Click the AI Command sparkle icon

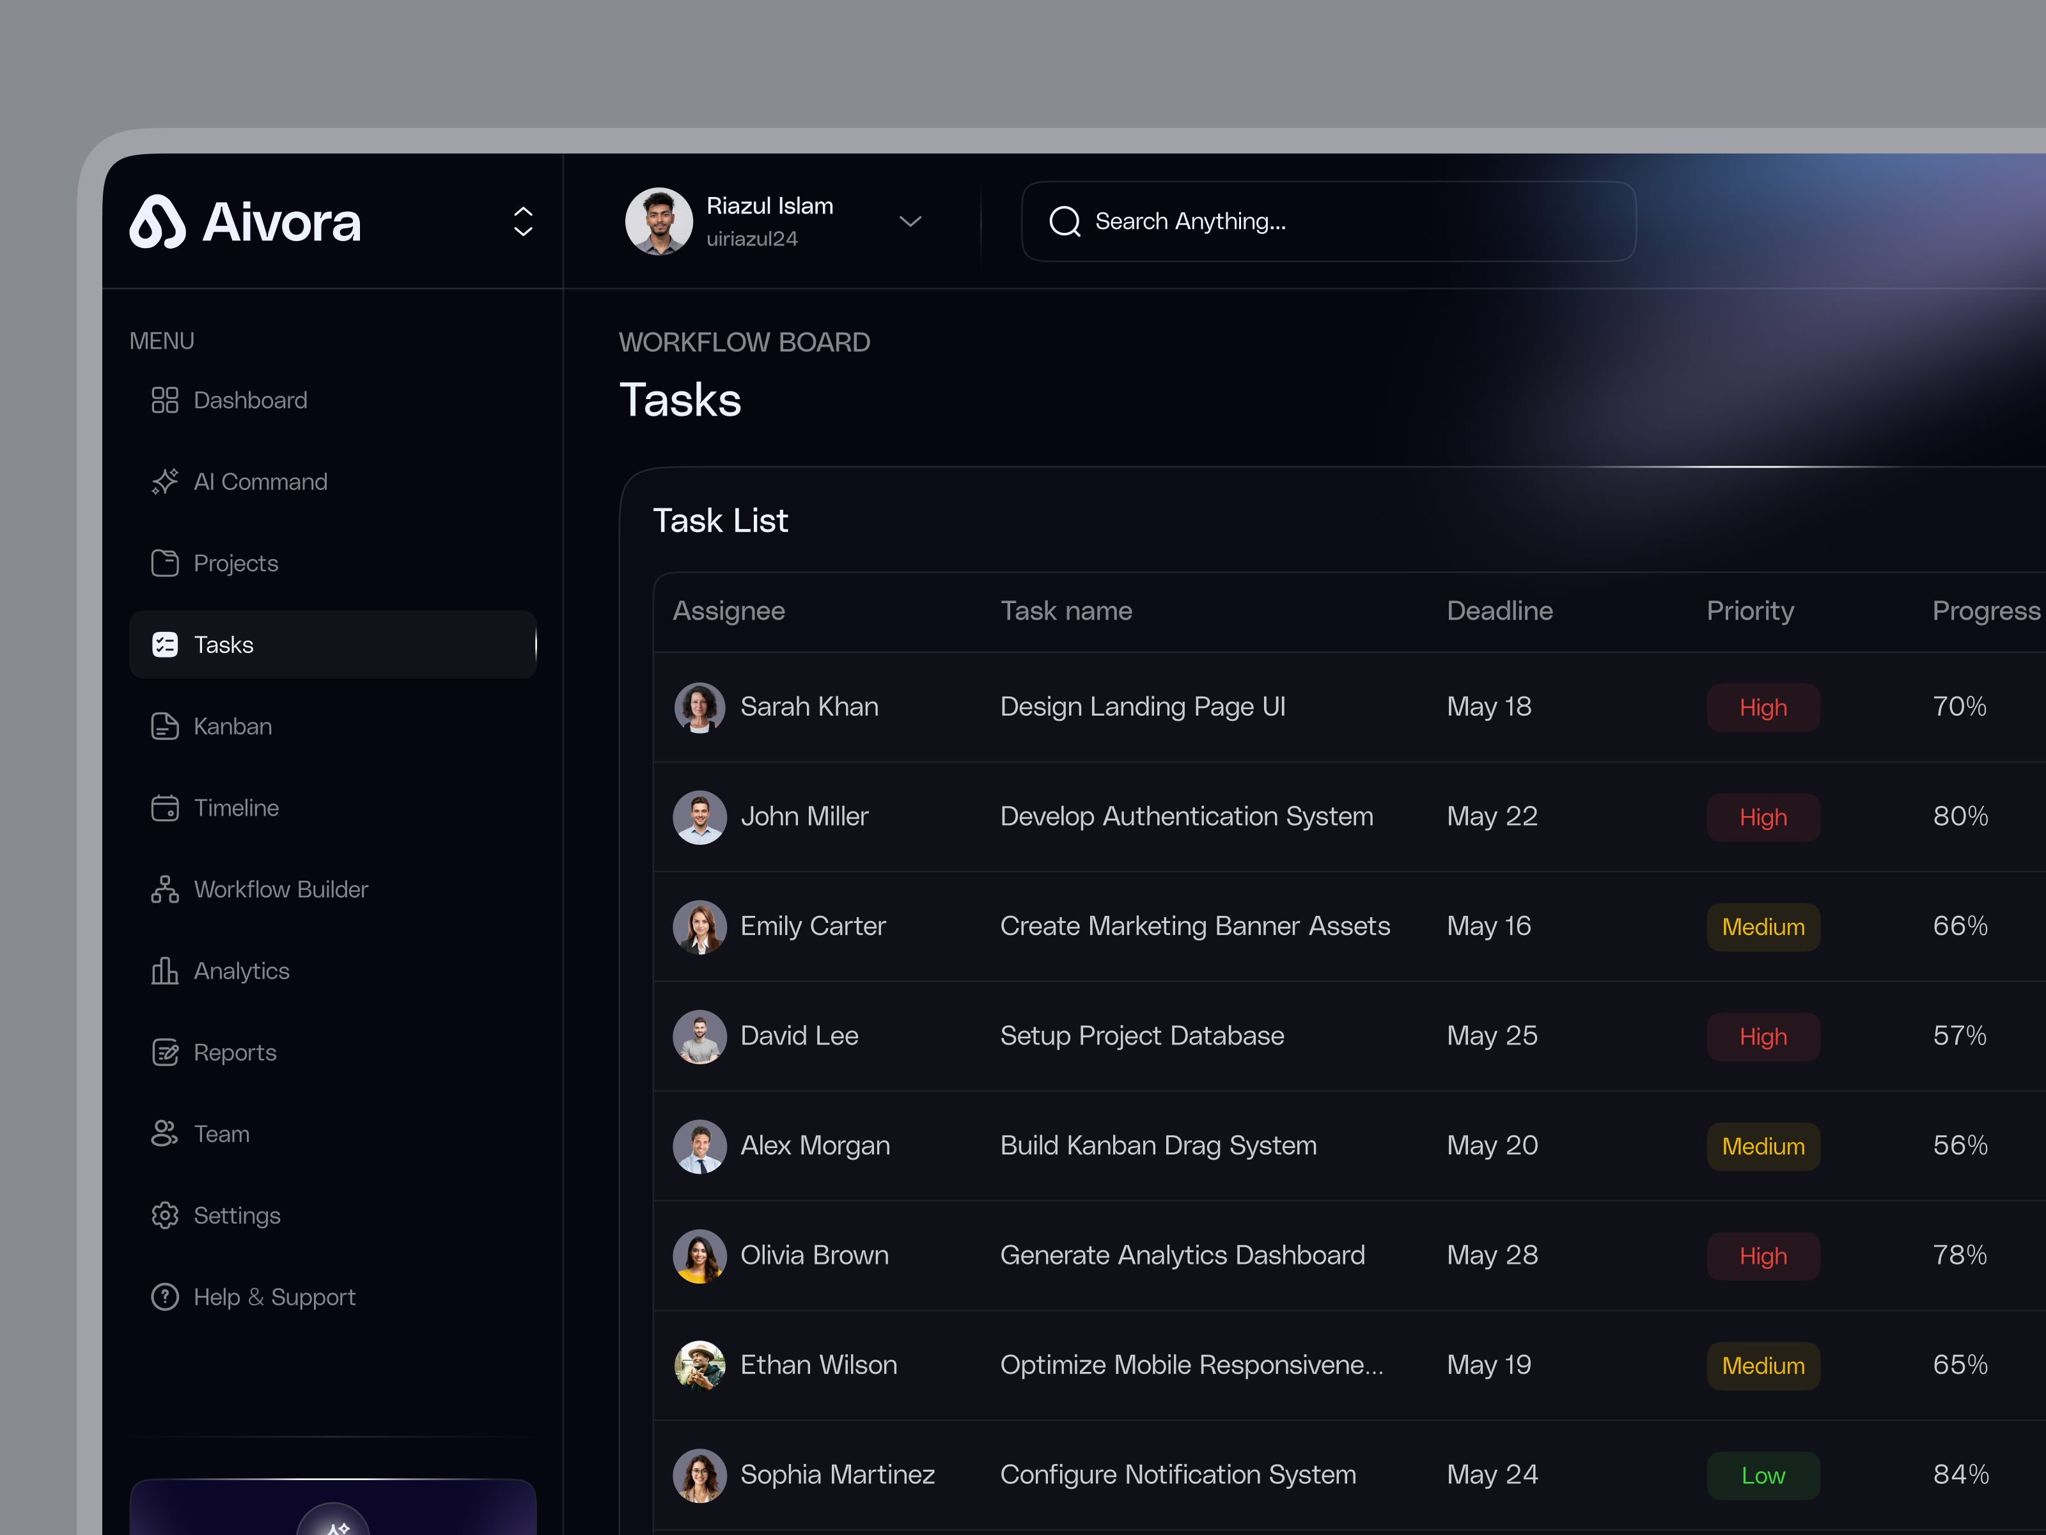(x=165, y=481)
